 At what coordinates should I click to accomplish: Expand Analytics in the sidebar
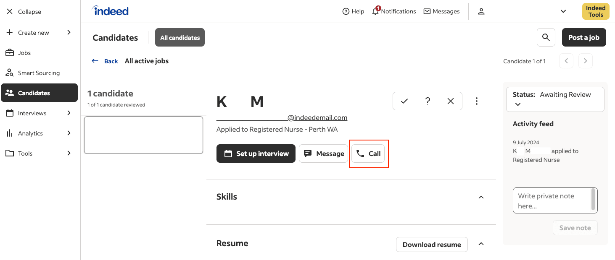coord(39,133)
